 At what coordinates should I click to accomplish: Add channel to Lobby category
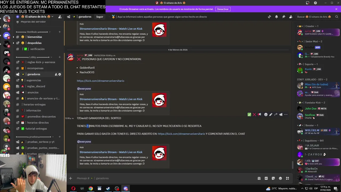tap(60, 57)
